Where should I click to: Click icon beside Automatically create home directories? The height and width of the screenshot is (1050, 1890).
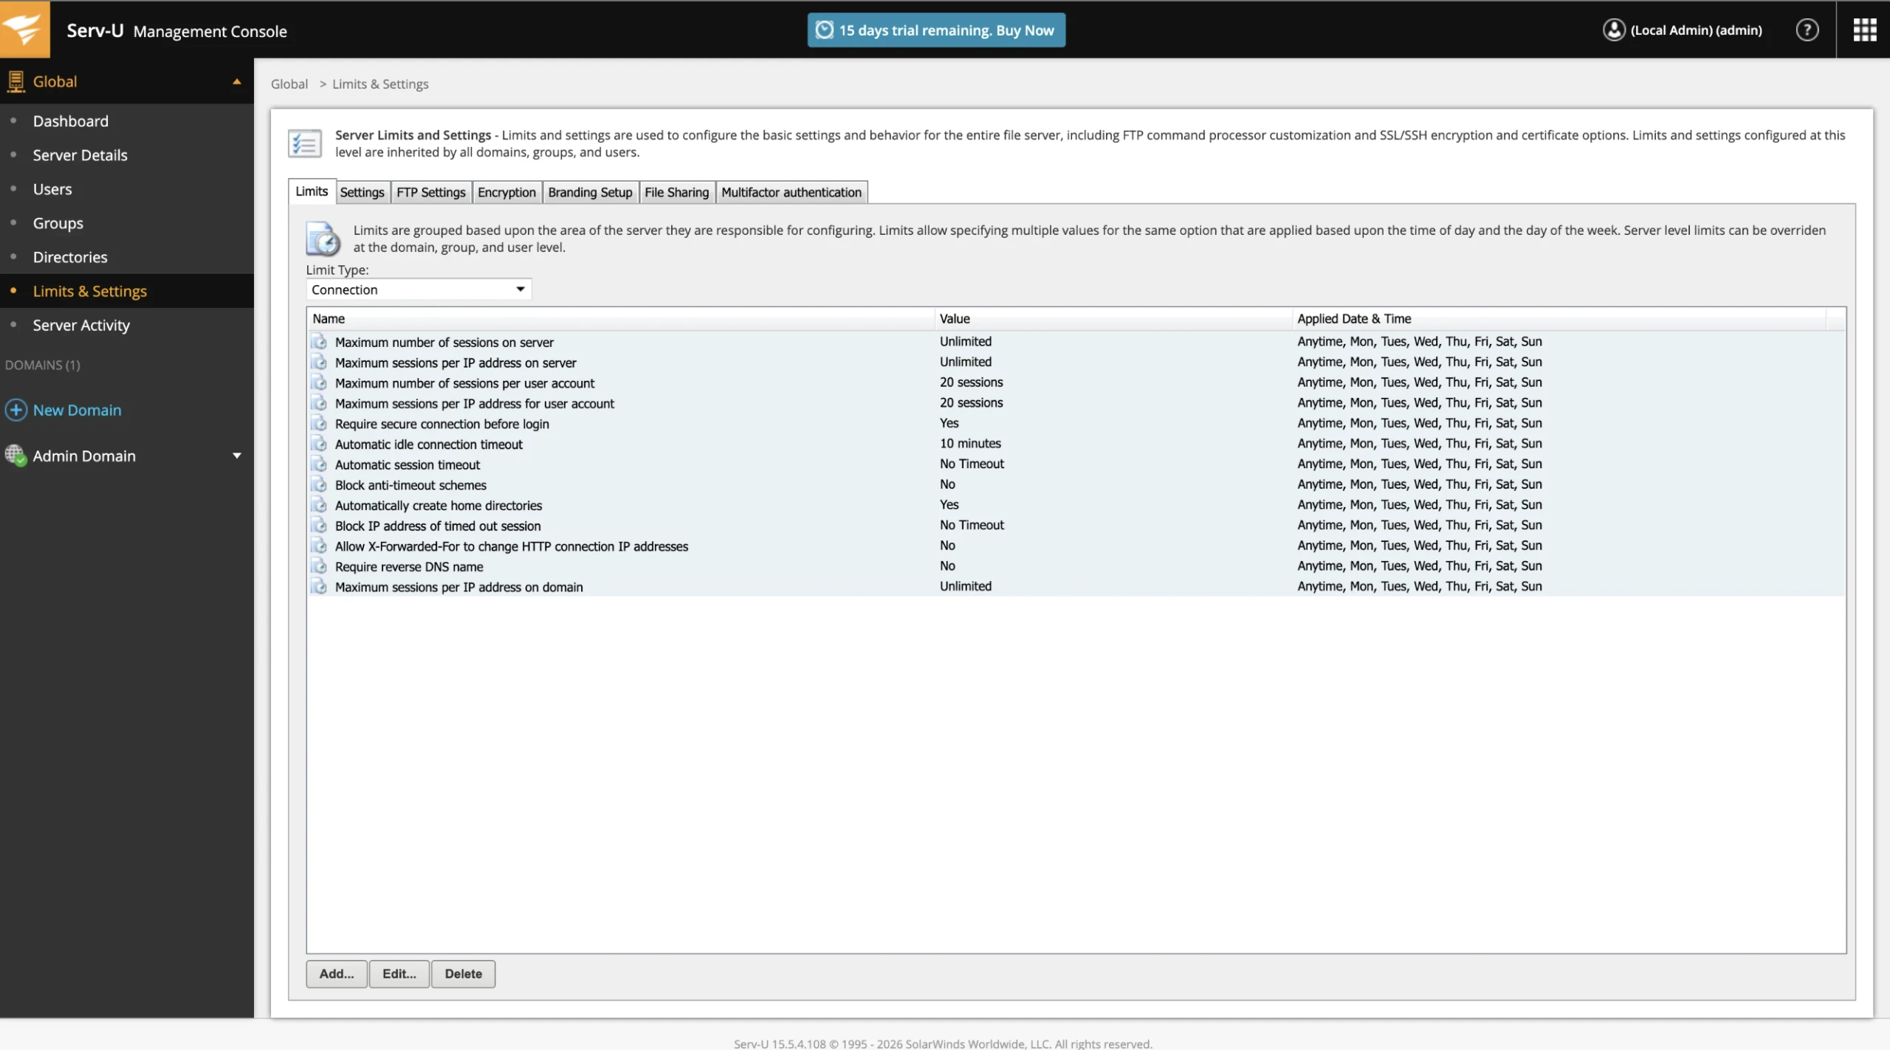point(319,505)
